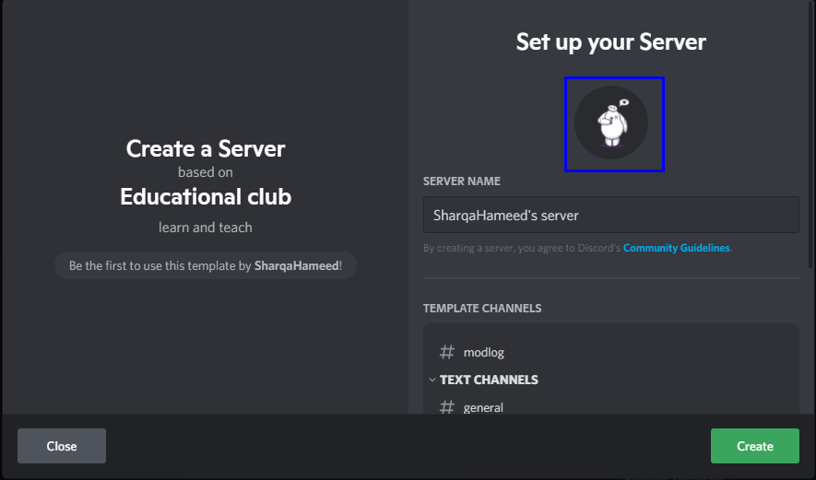Viewport: 816px width, 480px height.
Task: Click the TEXT CHANNELS category label
Action: [x=489, y=380]
